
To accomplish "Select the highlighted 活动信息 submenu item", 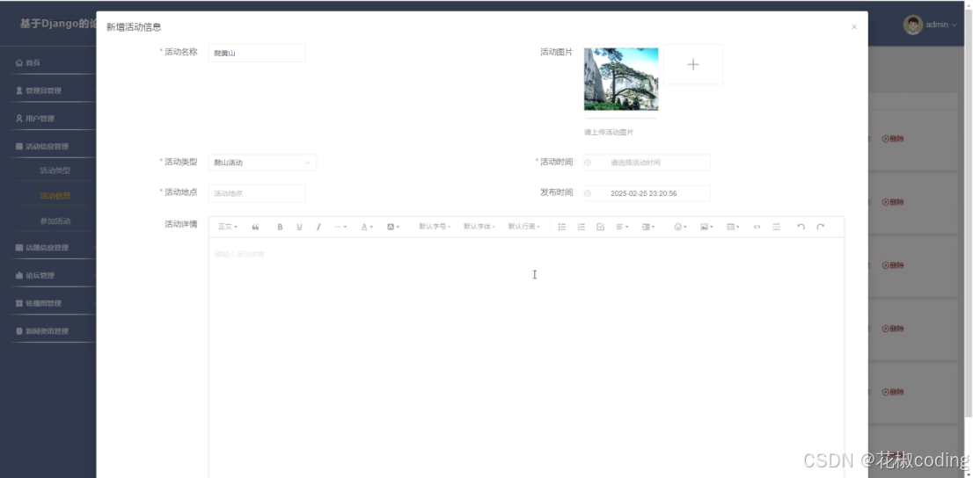I will pyautogui.click(x=55, y=196).
